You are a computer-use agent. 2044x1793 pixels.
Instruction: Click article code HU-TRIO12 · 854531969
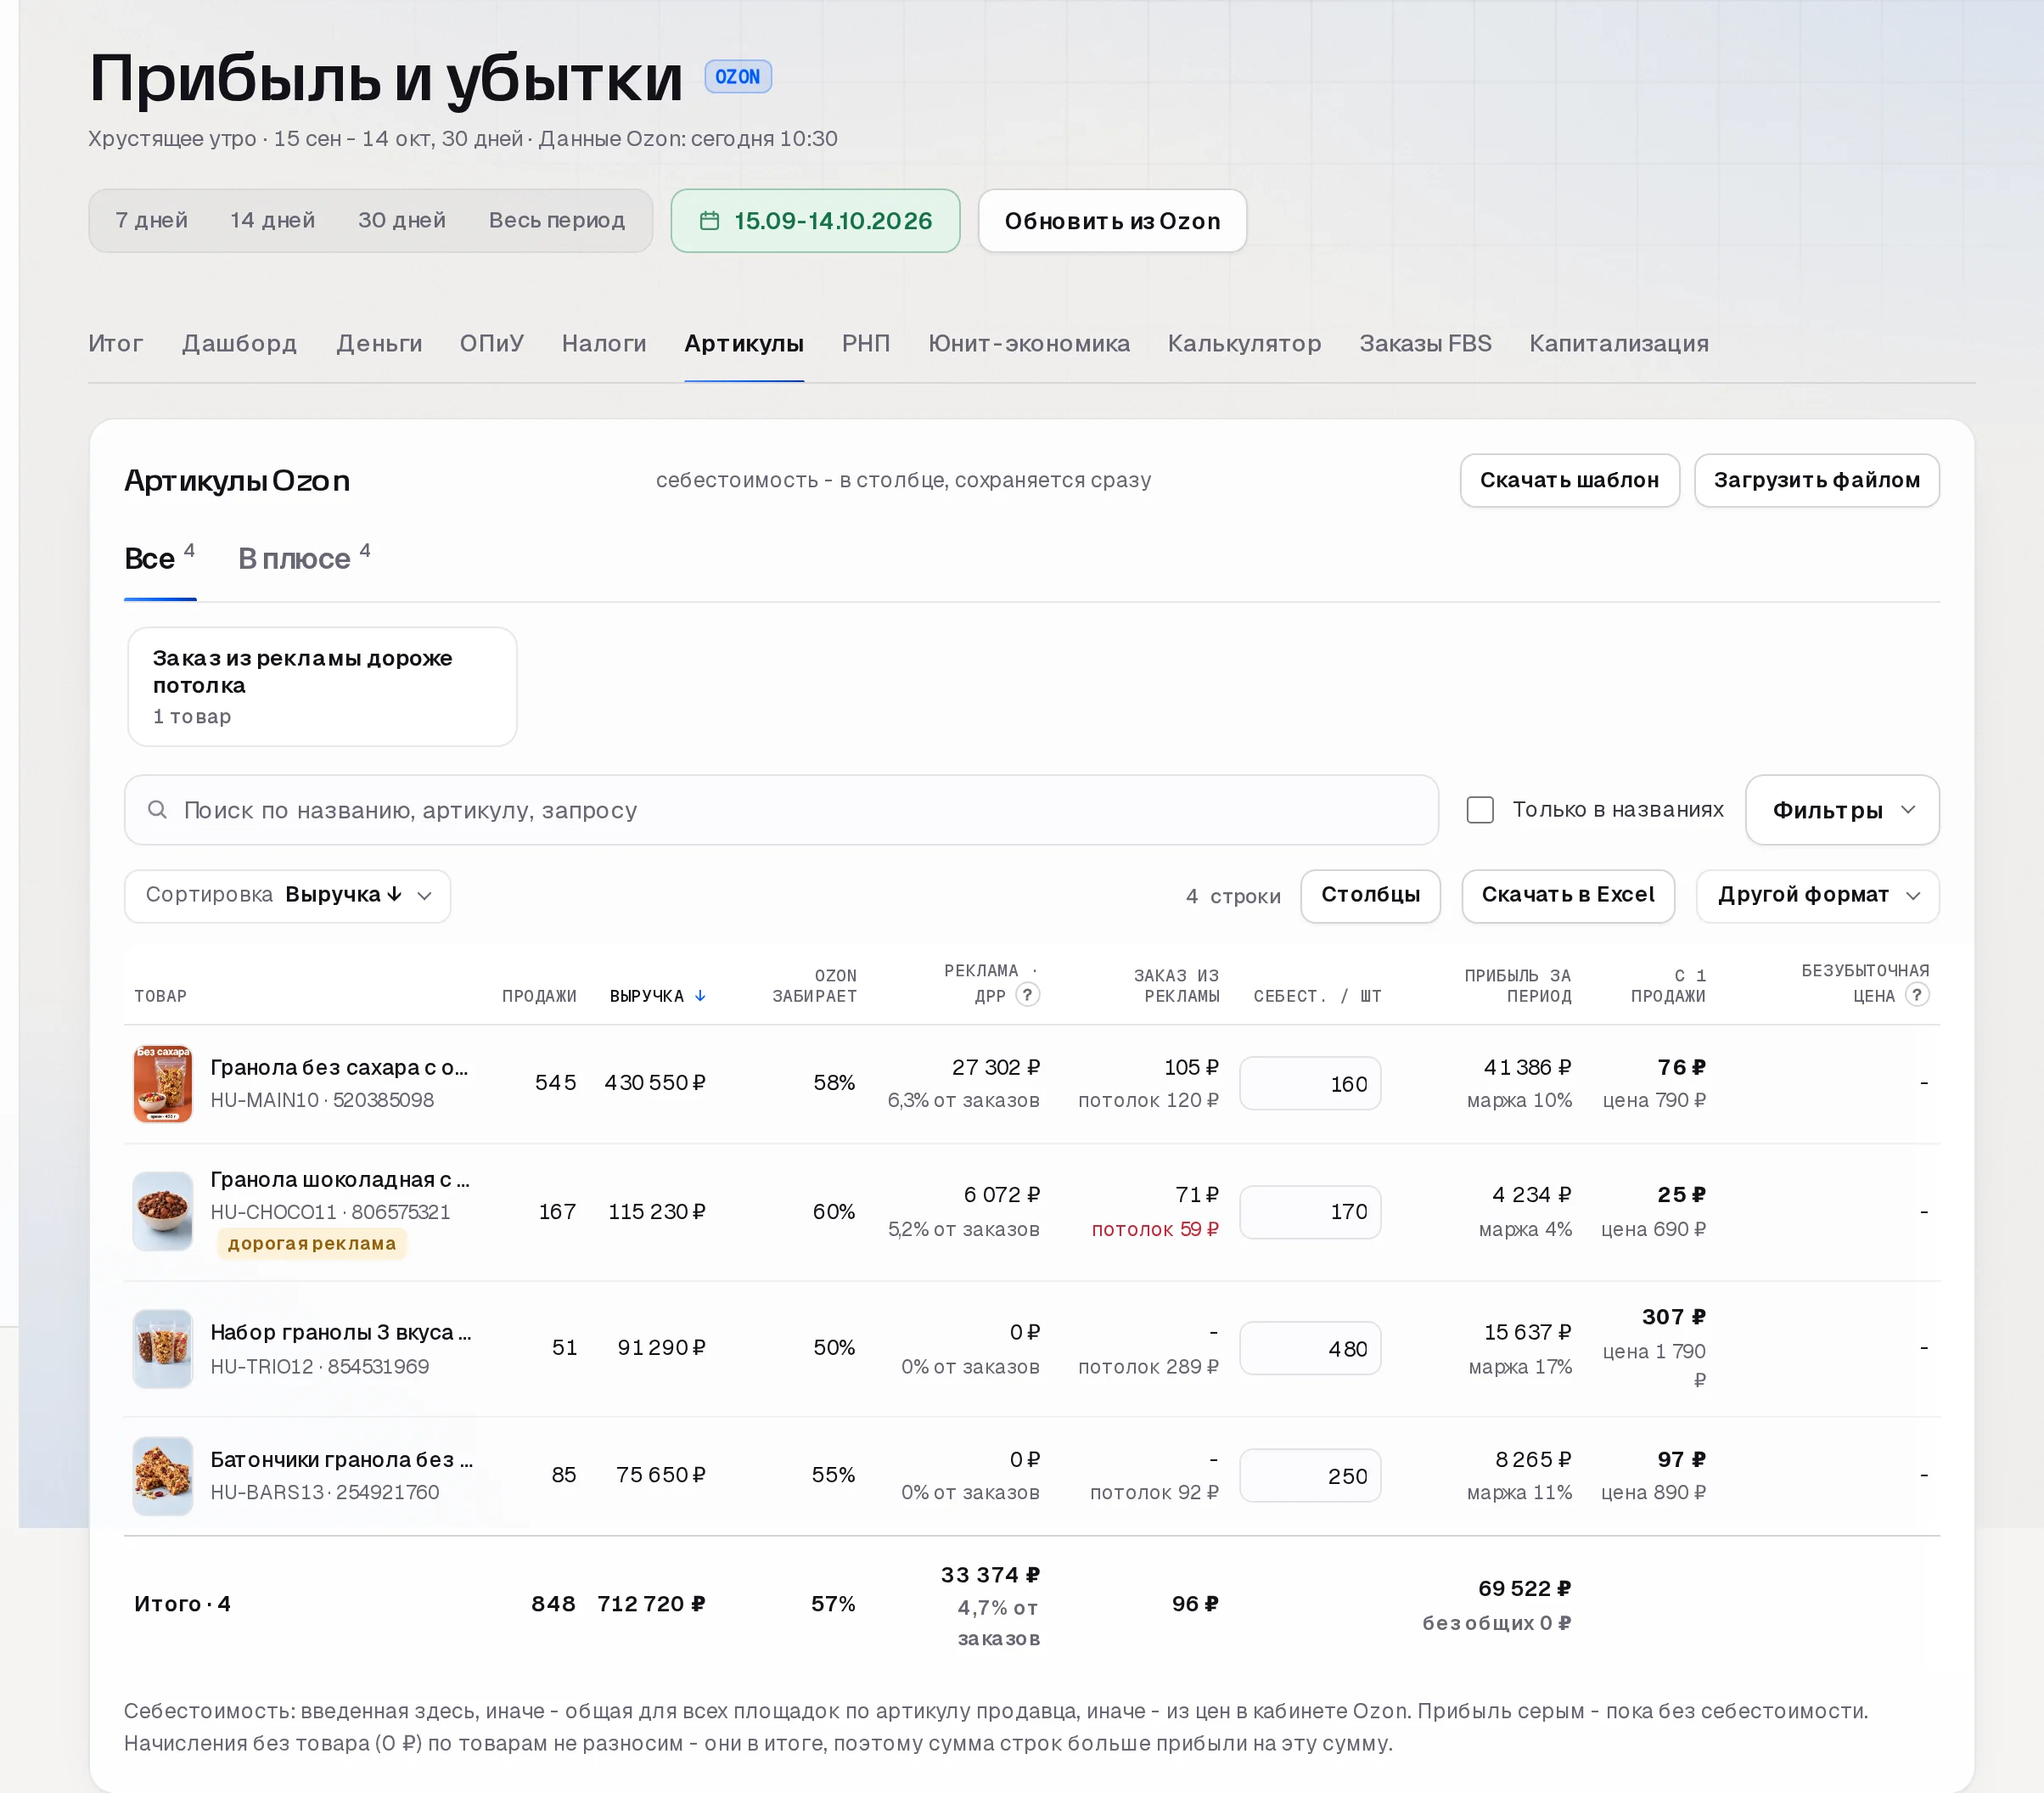click(x=319, y=1366)
